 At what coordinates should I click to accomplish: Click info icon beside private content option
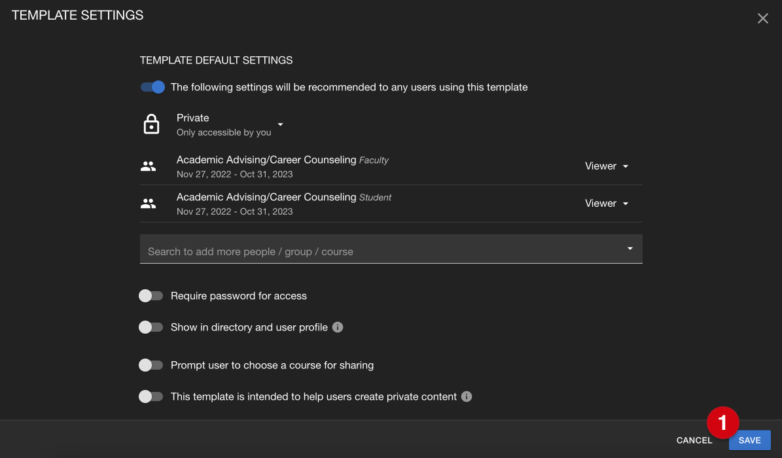(x=467, y=396)
